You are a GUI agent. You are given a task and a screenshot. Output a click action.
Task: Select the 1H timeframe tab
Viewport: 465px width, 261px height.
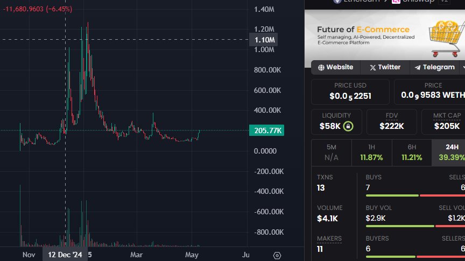coord(371,153)
